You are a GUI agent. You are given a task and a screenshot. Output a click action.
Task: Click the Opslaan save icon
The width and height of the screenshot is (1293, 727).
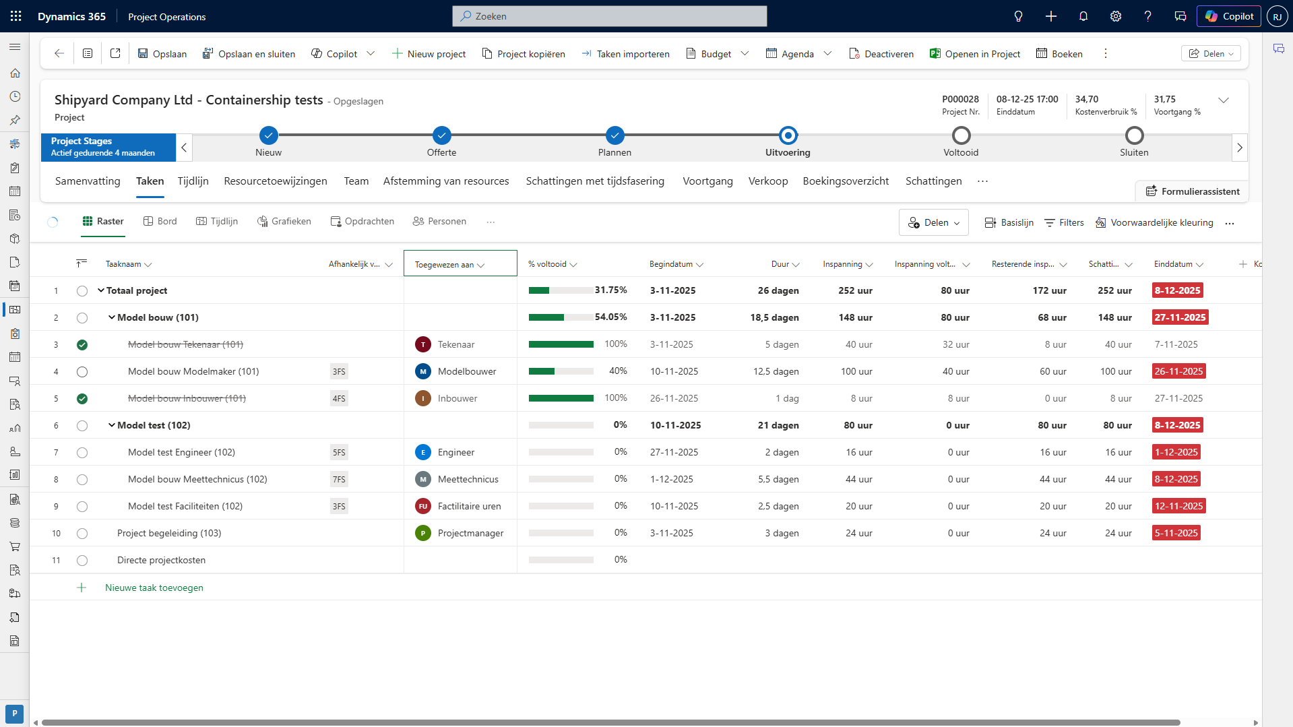[143, 54]
